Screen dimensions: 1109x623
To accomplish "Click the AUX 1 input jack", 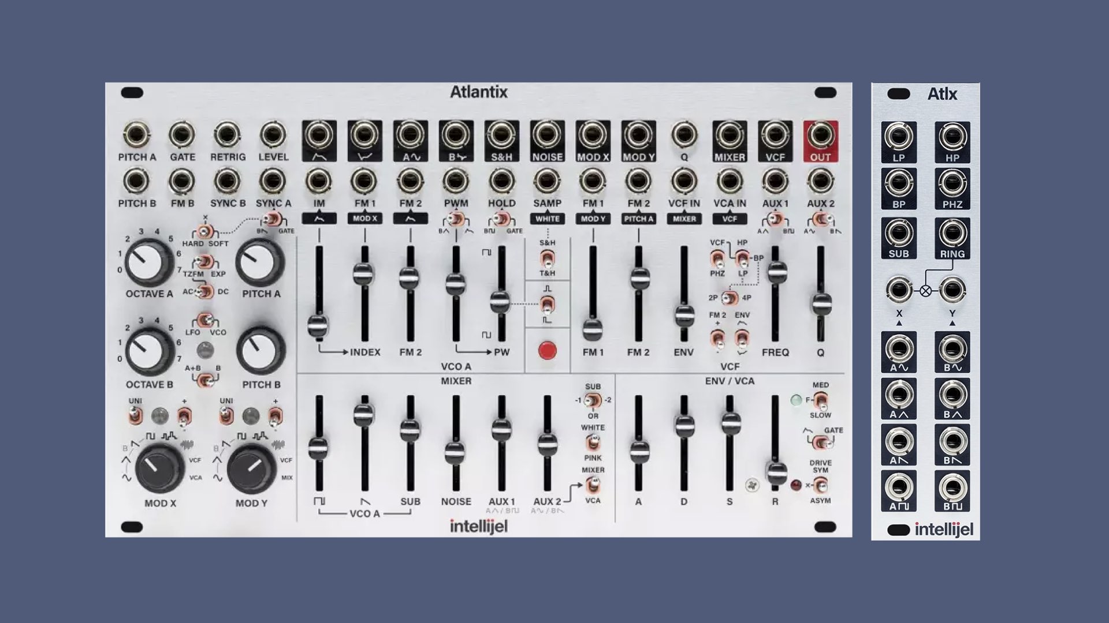I will coord(775,182).
